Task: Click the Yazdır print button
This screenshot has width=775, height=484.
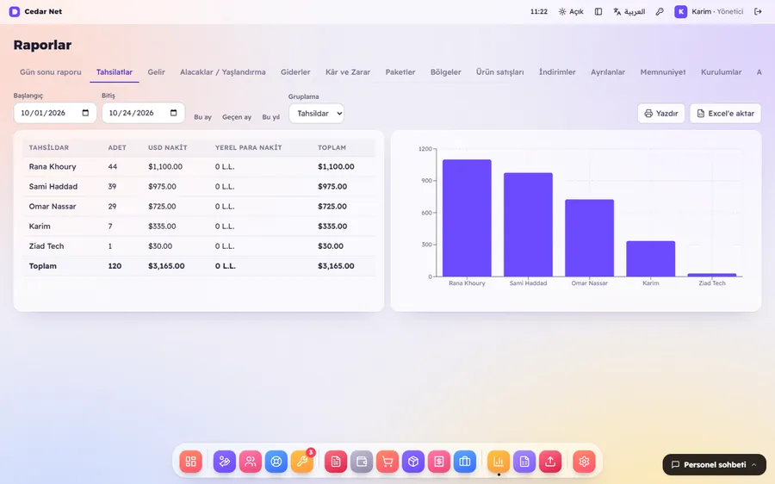Action: click(x=660, y=113)
